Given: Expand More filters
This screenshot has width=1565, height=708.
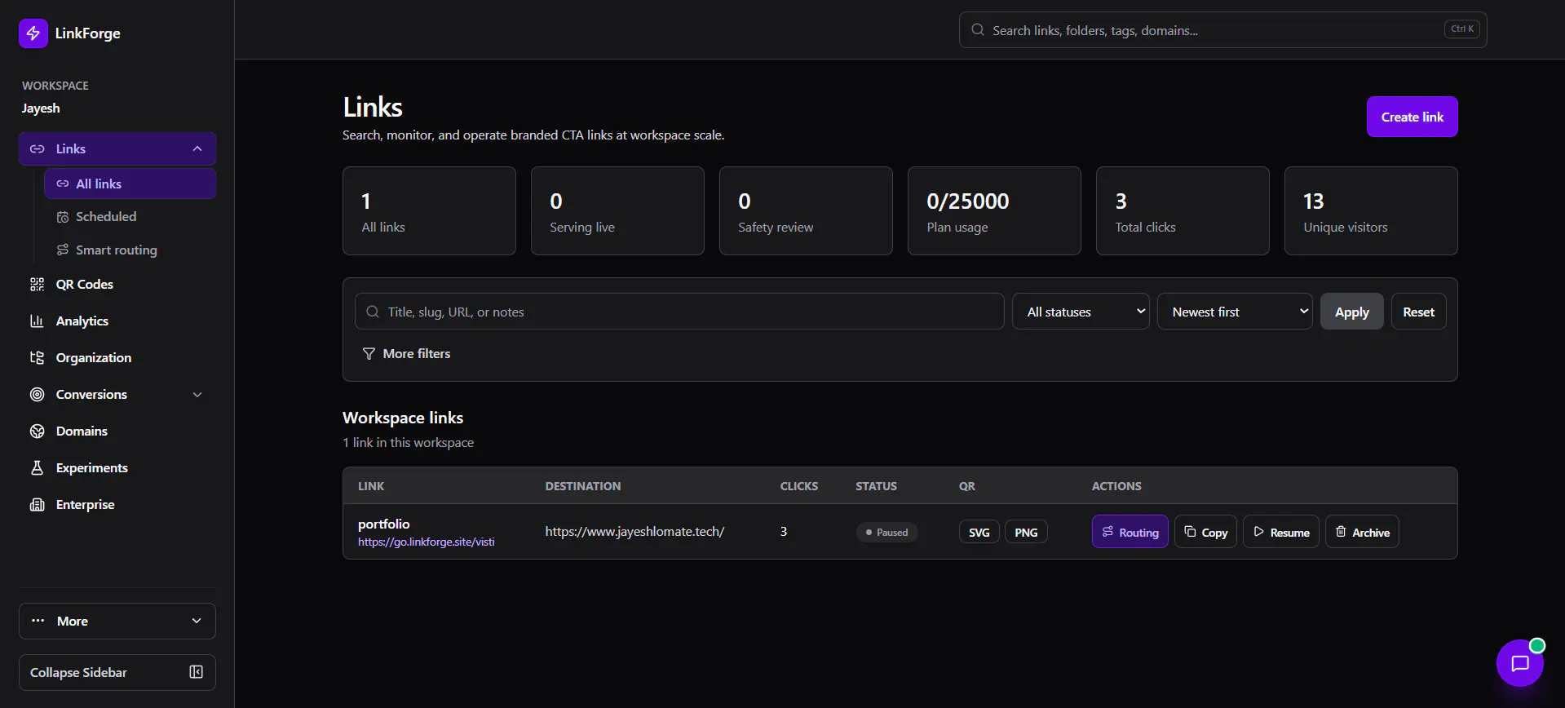Looking at the screenshot, I should [x=406, y=353].
